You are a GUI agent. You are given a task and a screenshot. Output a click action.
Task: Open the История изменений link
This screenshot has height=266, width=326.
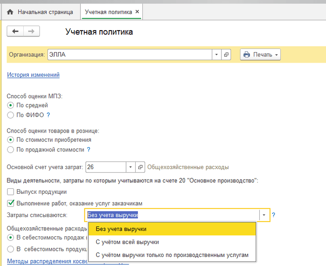coord(33,75)
